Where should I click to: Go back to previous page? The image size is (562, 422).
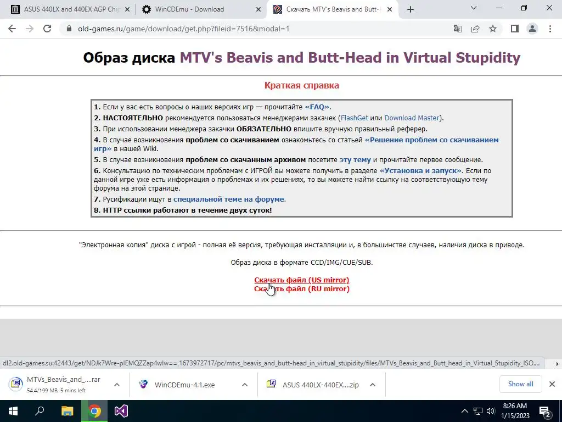tap(12, 29)
